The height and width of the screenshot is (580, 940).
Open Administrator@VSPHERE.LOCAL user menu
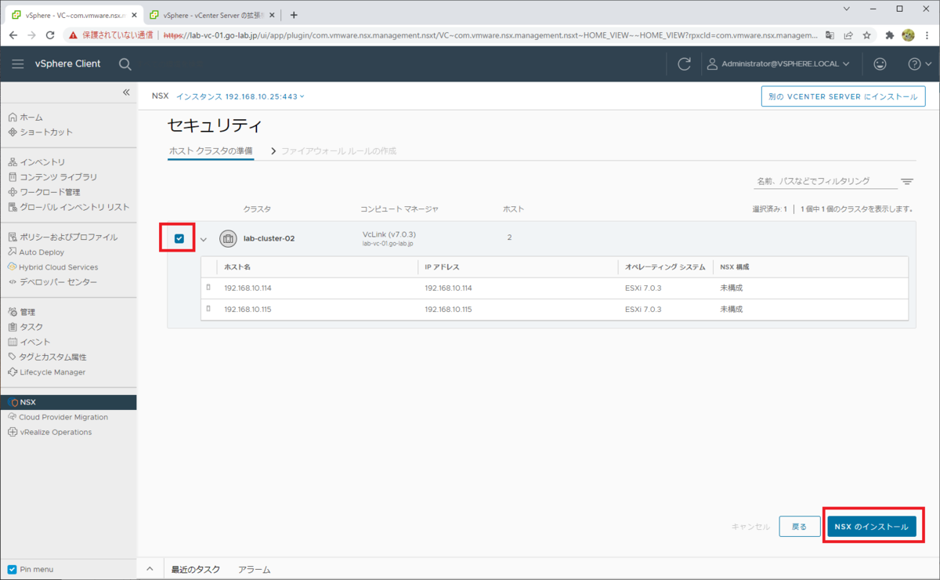tap(778, 63)
